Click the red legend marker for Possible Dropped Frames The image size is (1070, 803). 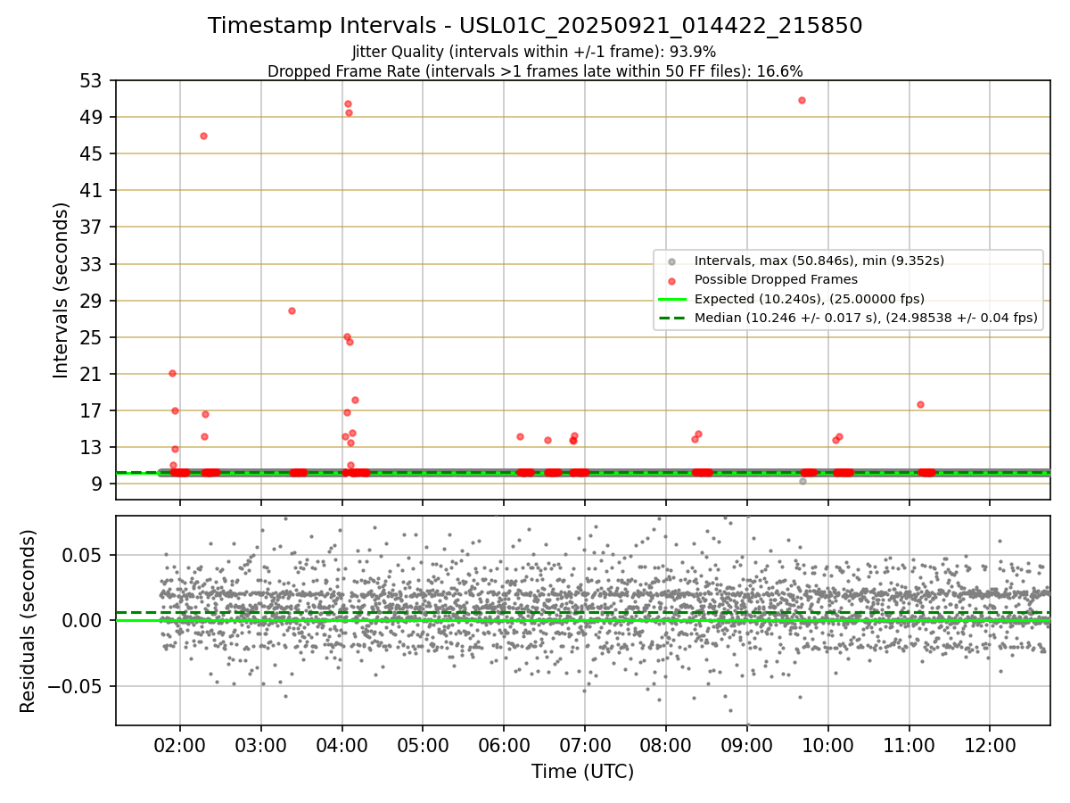pos(672,280)
